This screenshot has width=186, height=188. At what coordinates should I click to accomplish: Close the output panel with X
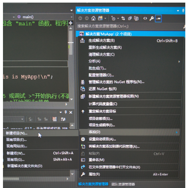tap(71, 112)
